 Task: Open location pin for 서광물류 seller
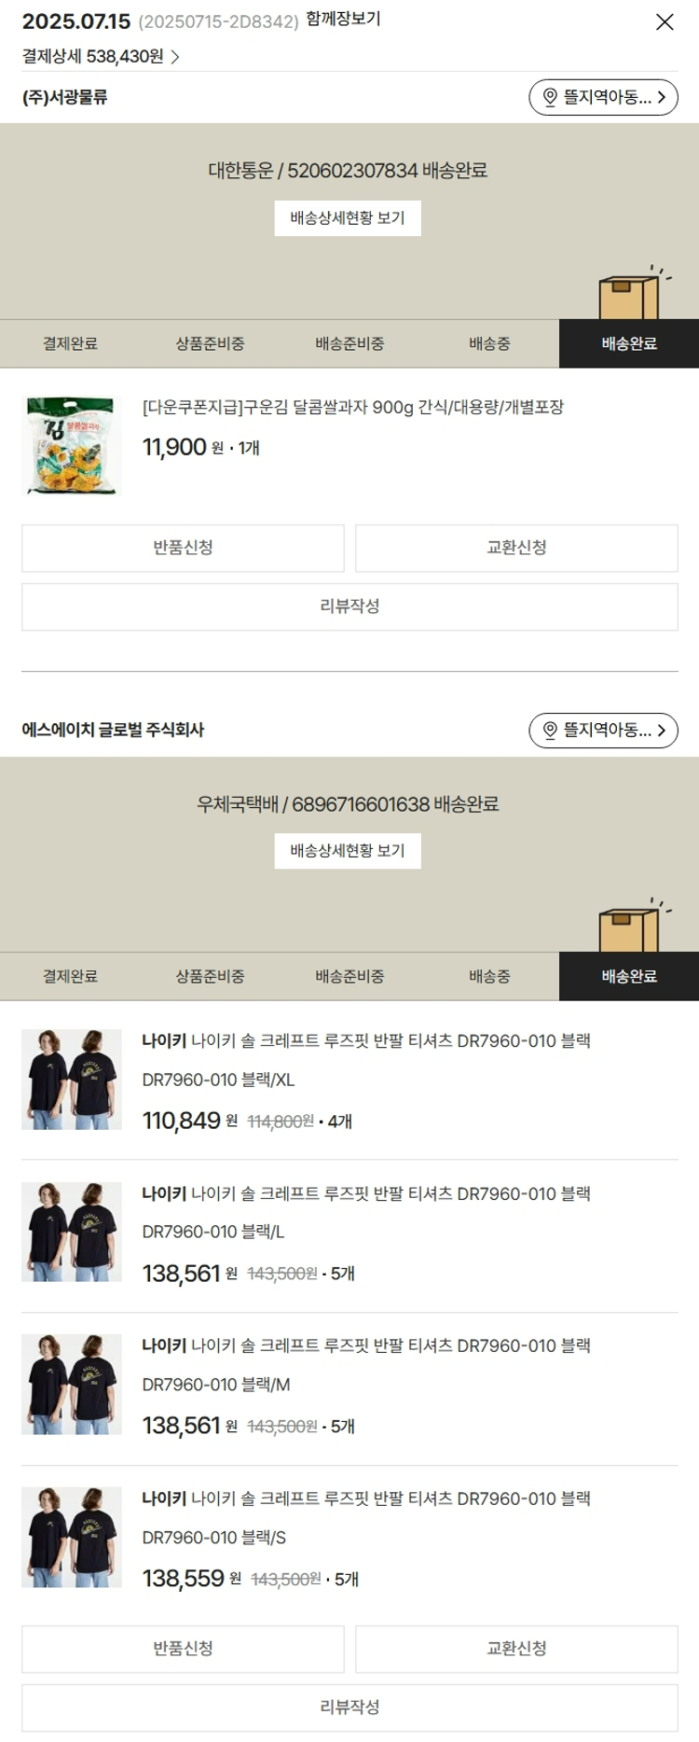point(550,97)
